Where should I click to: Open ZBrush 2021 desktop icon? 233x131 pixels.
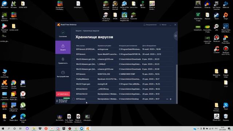(x=217, y=117)
